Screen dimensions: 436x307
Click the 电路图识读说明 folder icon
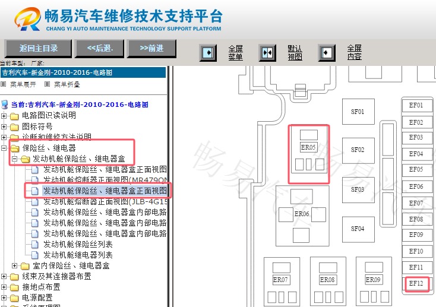point(14,116)
